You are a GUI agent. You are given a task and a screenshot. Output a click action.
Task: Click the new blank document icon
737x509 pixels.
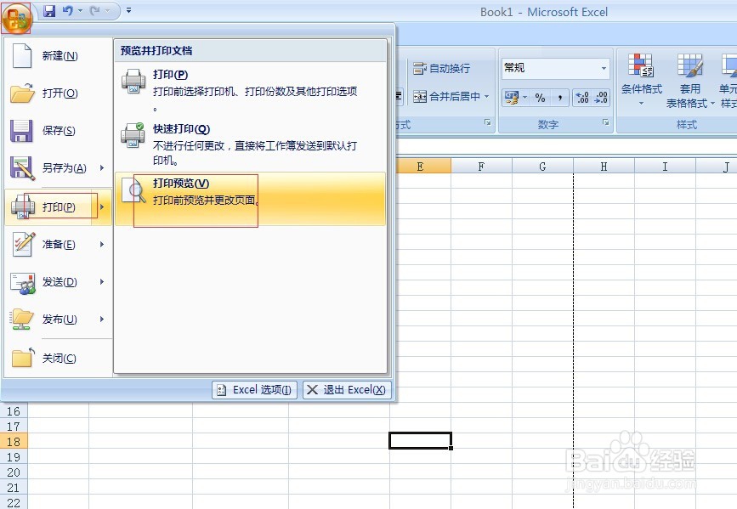coord(21,56)
